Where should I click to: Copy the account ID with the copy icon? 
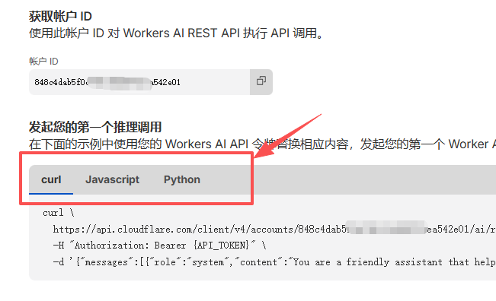261,82
